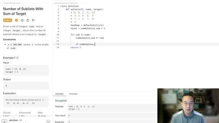Image resolution: width=219 pixels, height=123 pixels.
Task: Click the 'Expected' label in console
Action: pyautogui.click(x=59, y=122)
